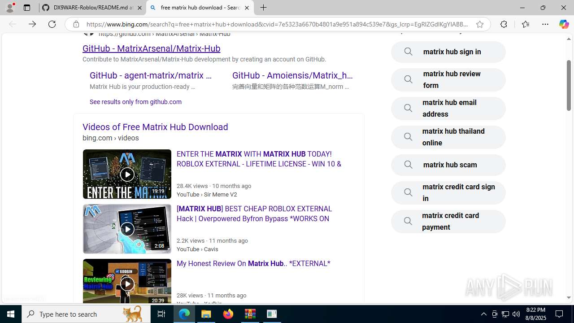The height and width of the screenshot is (323, 574).
Task: Open My Honest Review On Matrix Hub title
Action: 253,263
